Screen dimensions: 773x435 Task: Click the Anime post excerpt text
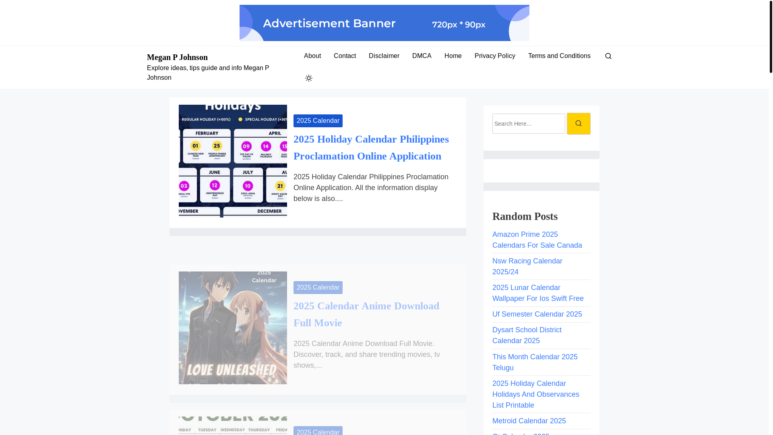pyautogui.click(x=367, y=354)
